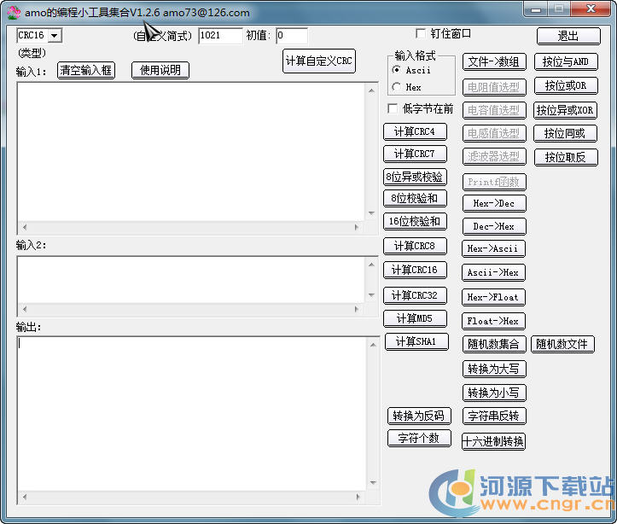Click the 计算MD5 button
The width and height of the screenshot is (617, 524).
pos(415,318)
